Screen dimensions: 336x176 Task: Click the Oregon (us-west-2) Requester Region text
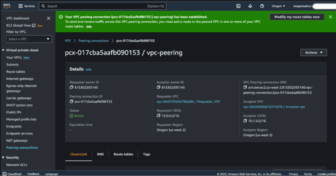[171, 130]
